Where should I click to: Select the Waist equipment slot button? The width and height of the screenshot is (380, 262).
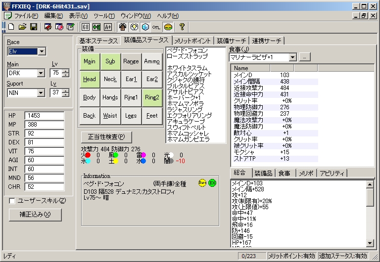[x=110, y=116]
